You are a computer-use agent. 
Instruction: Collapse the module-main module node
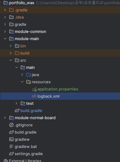click(5, 39)
